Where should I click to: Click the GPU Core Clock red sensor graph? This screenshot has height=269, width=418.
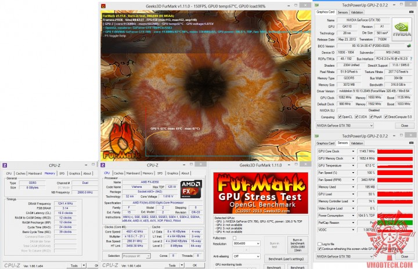point(395,151)
